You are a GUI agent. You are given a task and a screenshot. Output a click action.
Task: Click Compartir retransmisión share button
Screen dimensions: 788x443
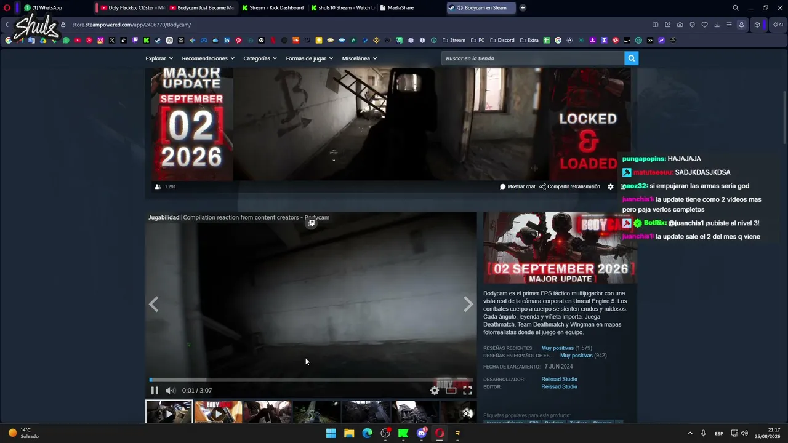click(x=569, y=186)
